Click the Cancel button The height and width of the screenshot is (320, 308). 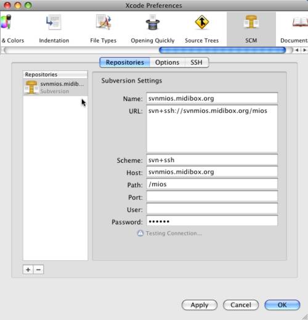tap(241, 305)
